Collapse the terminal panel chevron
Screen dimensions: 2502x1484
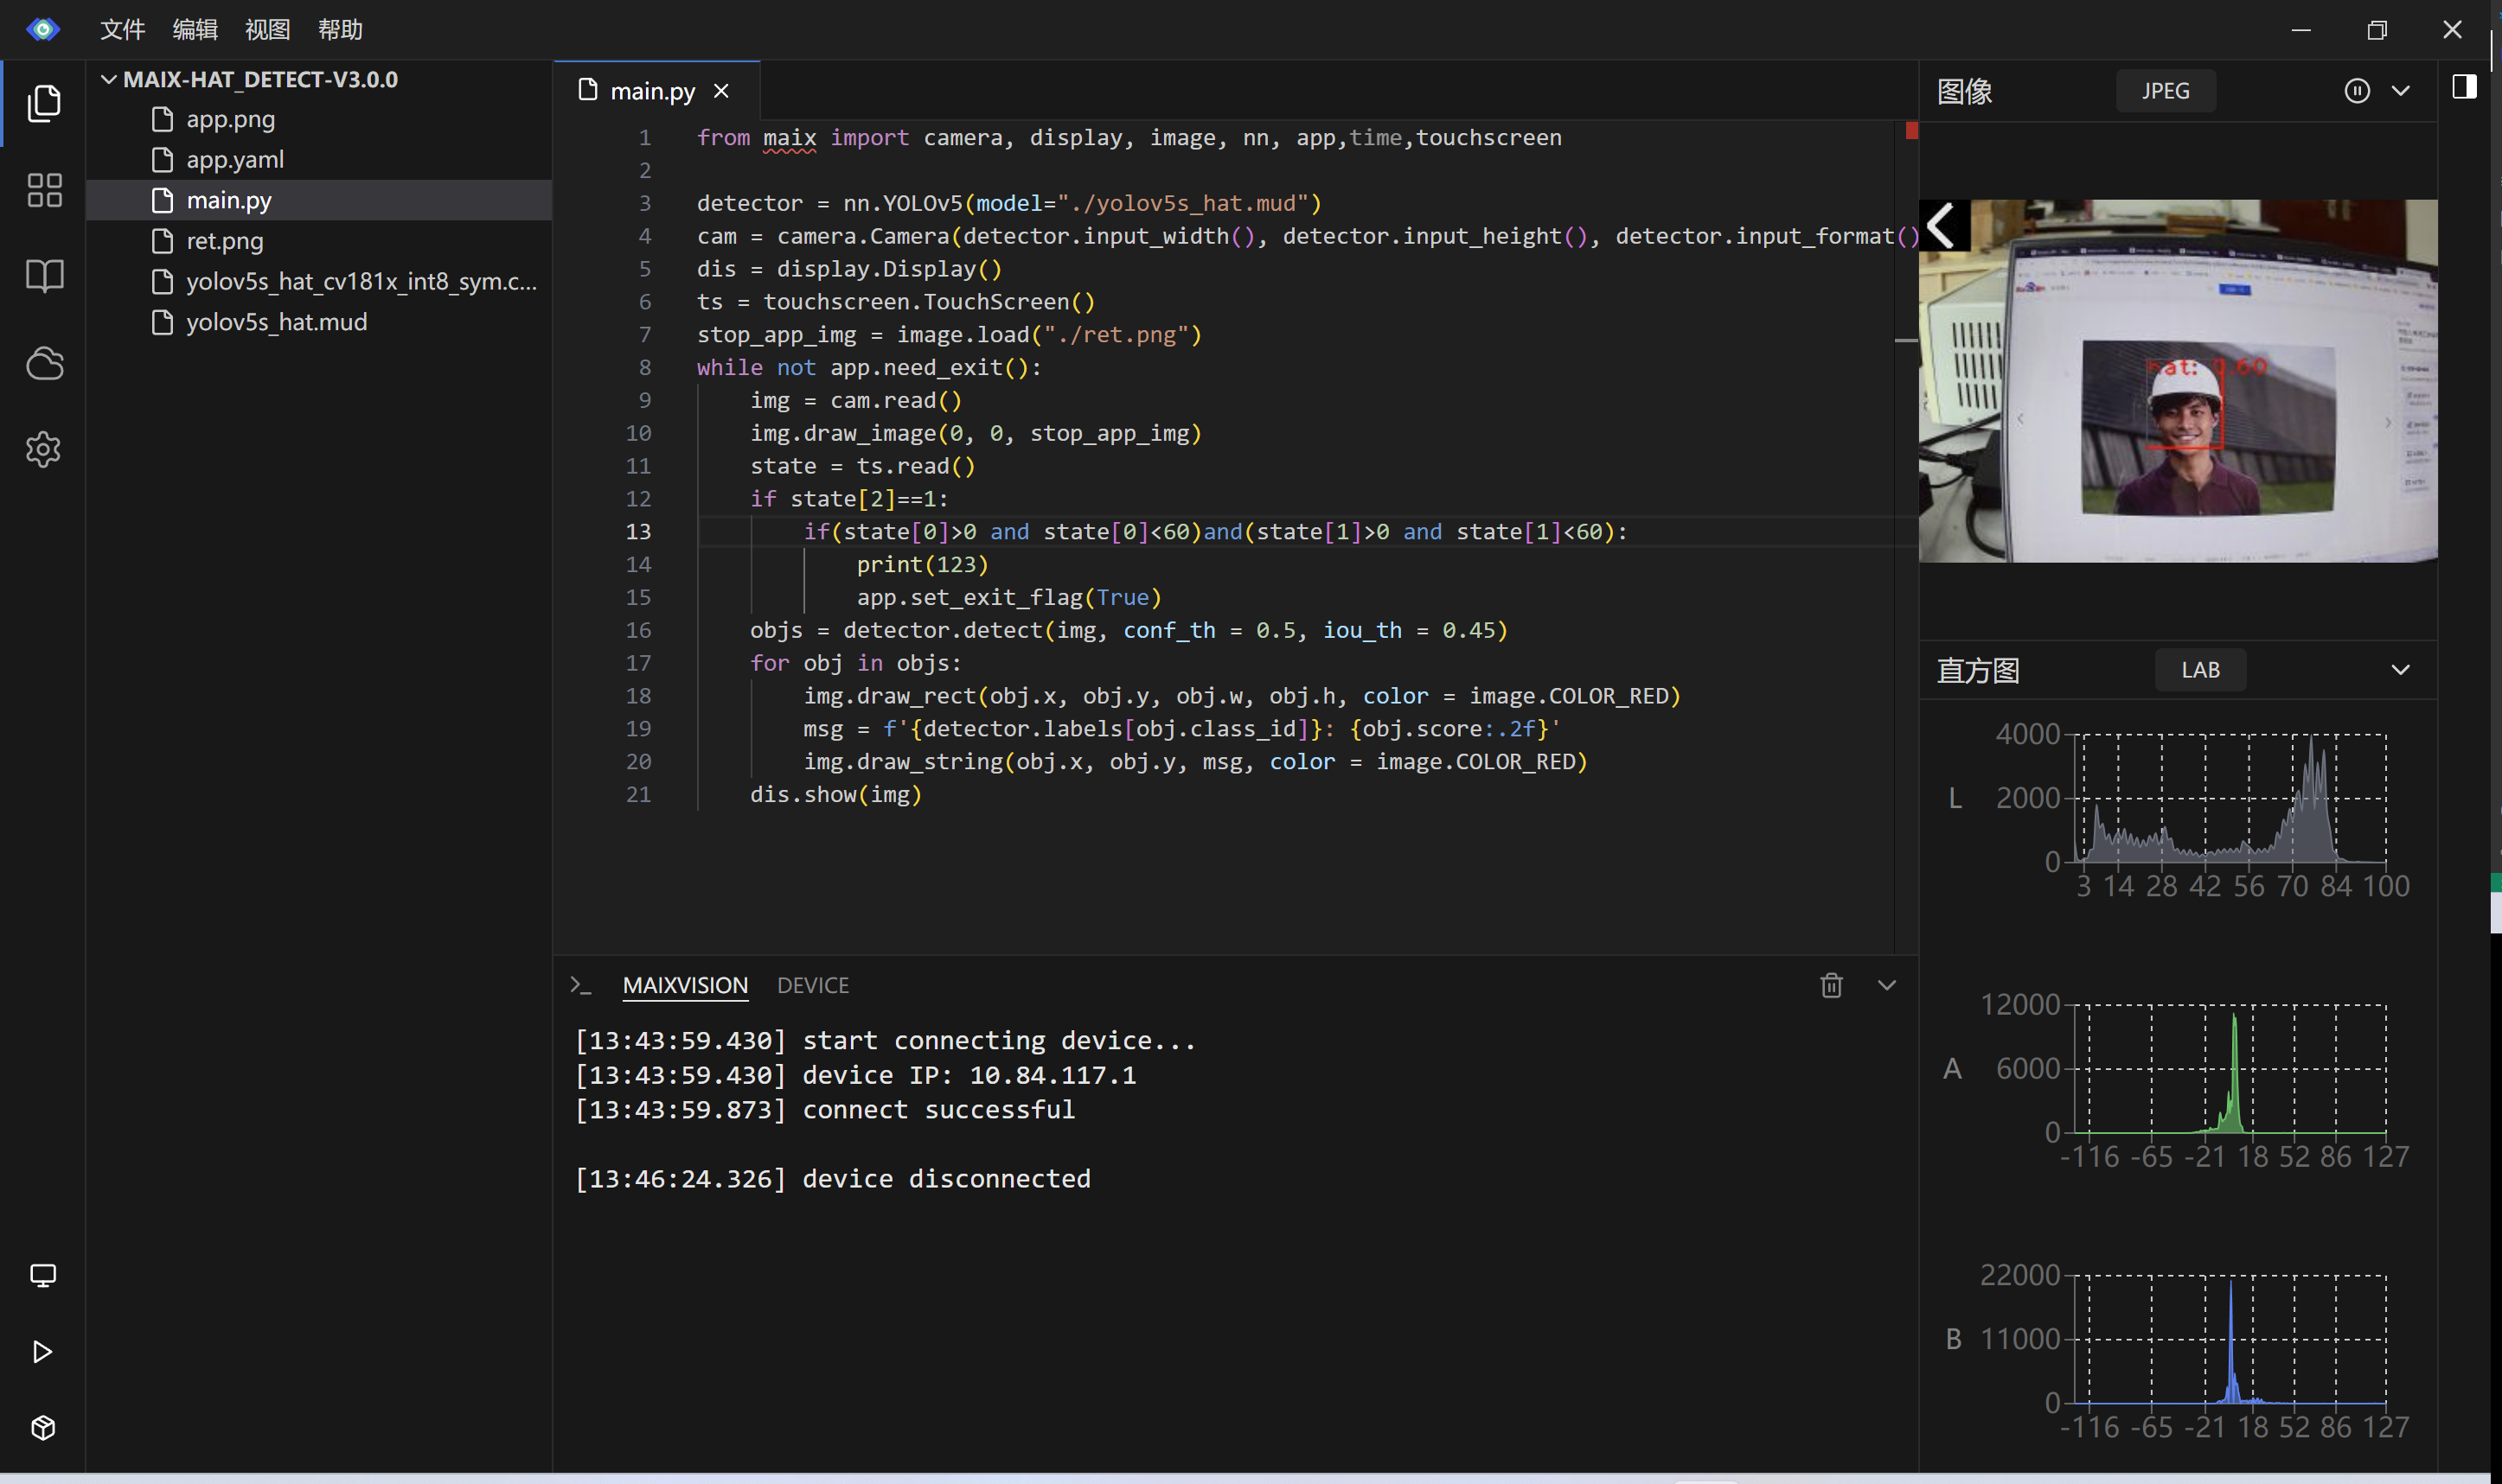point(1885,985)
